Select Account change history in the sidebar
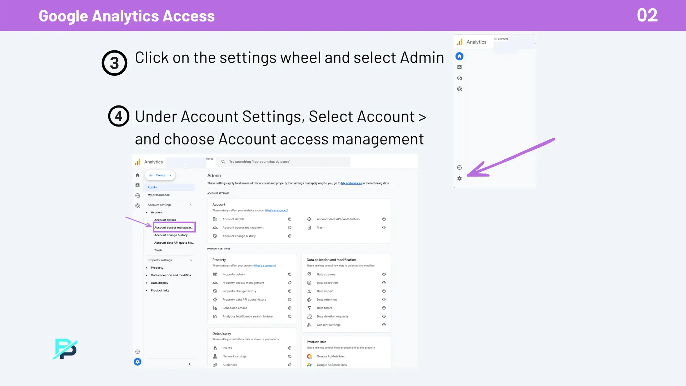Image resolution: width=686 pixels, height=386 pixels. pos(171,235)
